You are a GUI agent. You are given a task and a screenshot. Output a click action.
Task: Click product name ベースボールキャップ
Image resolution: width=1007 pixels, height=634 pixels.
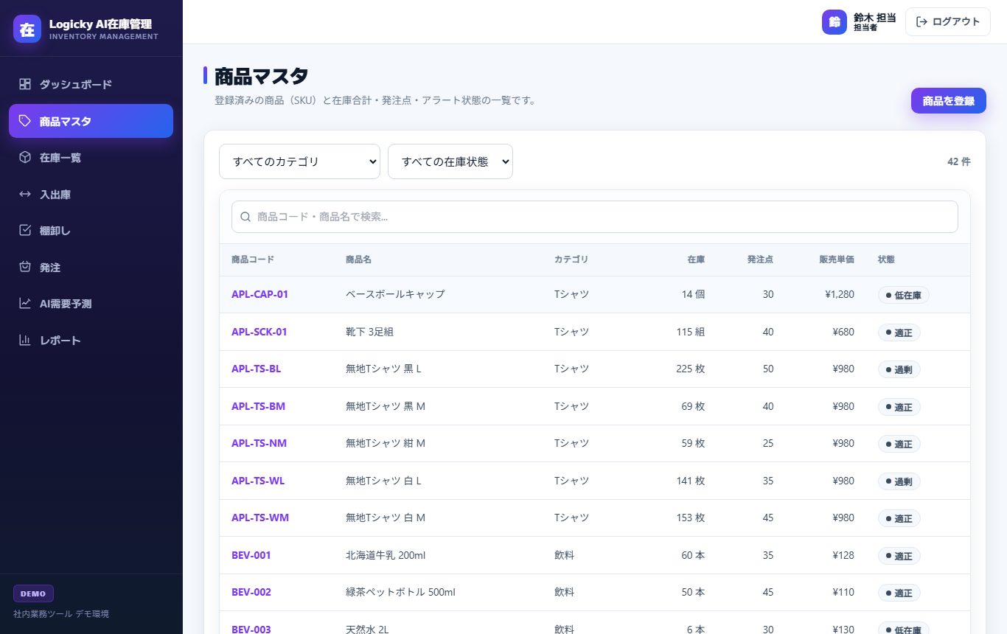pos(395,294)
